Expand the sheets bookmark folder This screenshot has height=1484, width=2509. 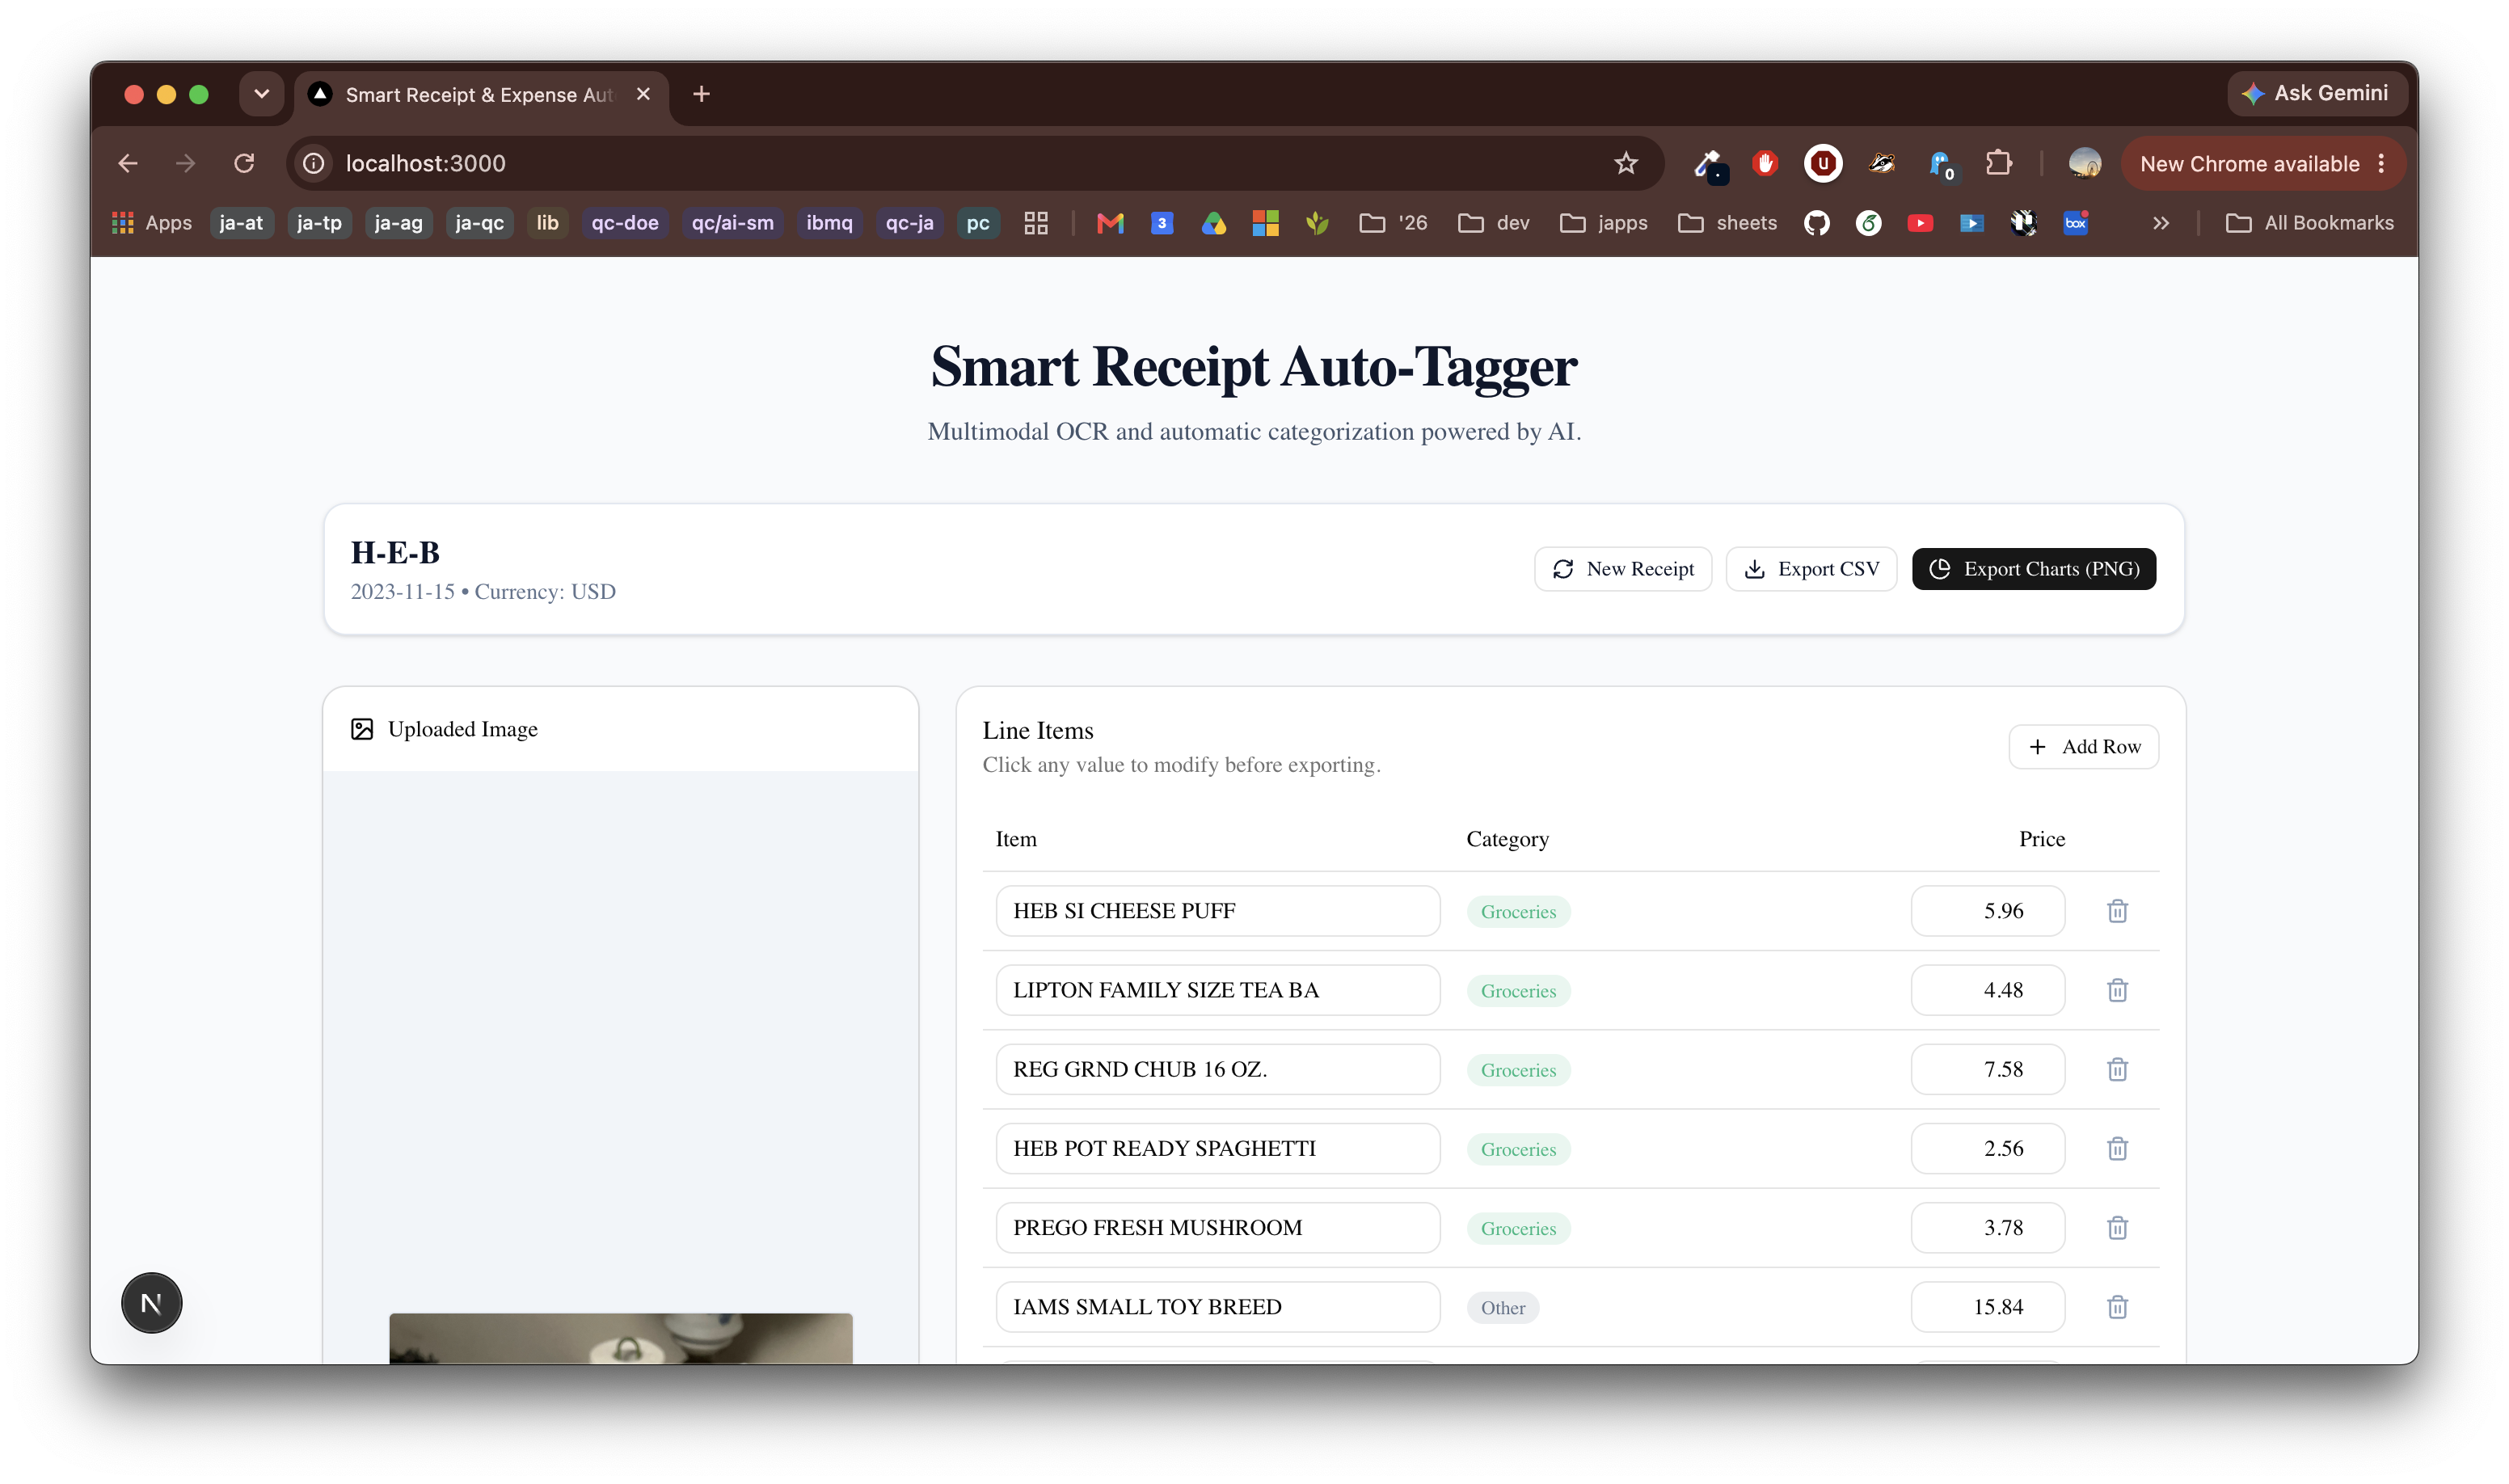1727,223
